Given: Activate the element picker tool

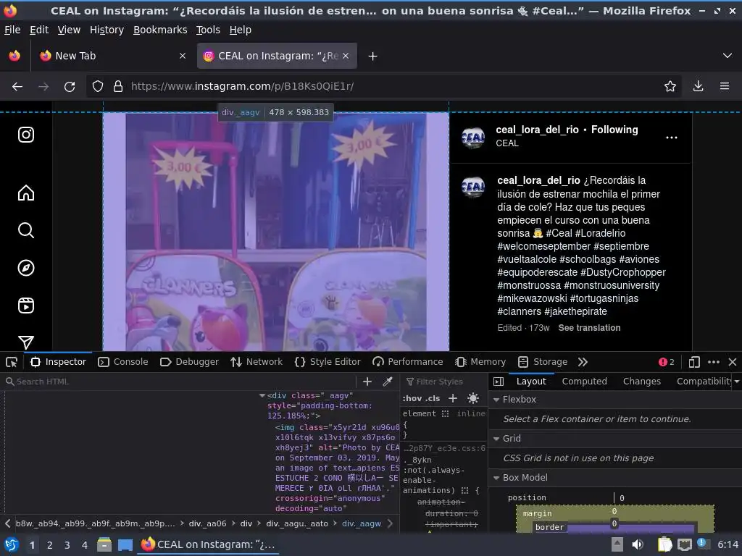Looking at the screenshot, I should tap(12, 362).
